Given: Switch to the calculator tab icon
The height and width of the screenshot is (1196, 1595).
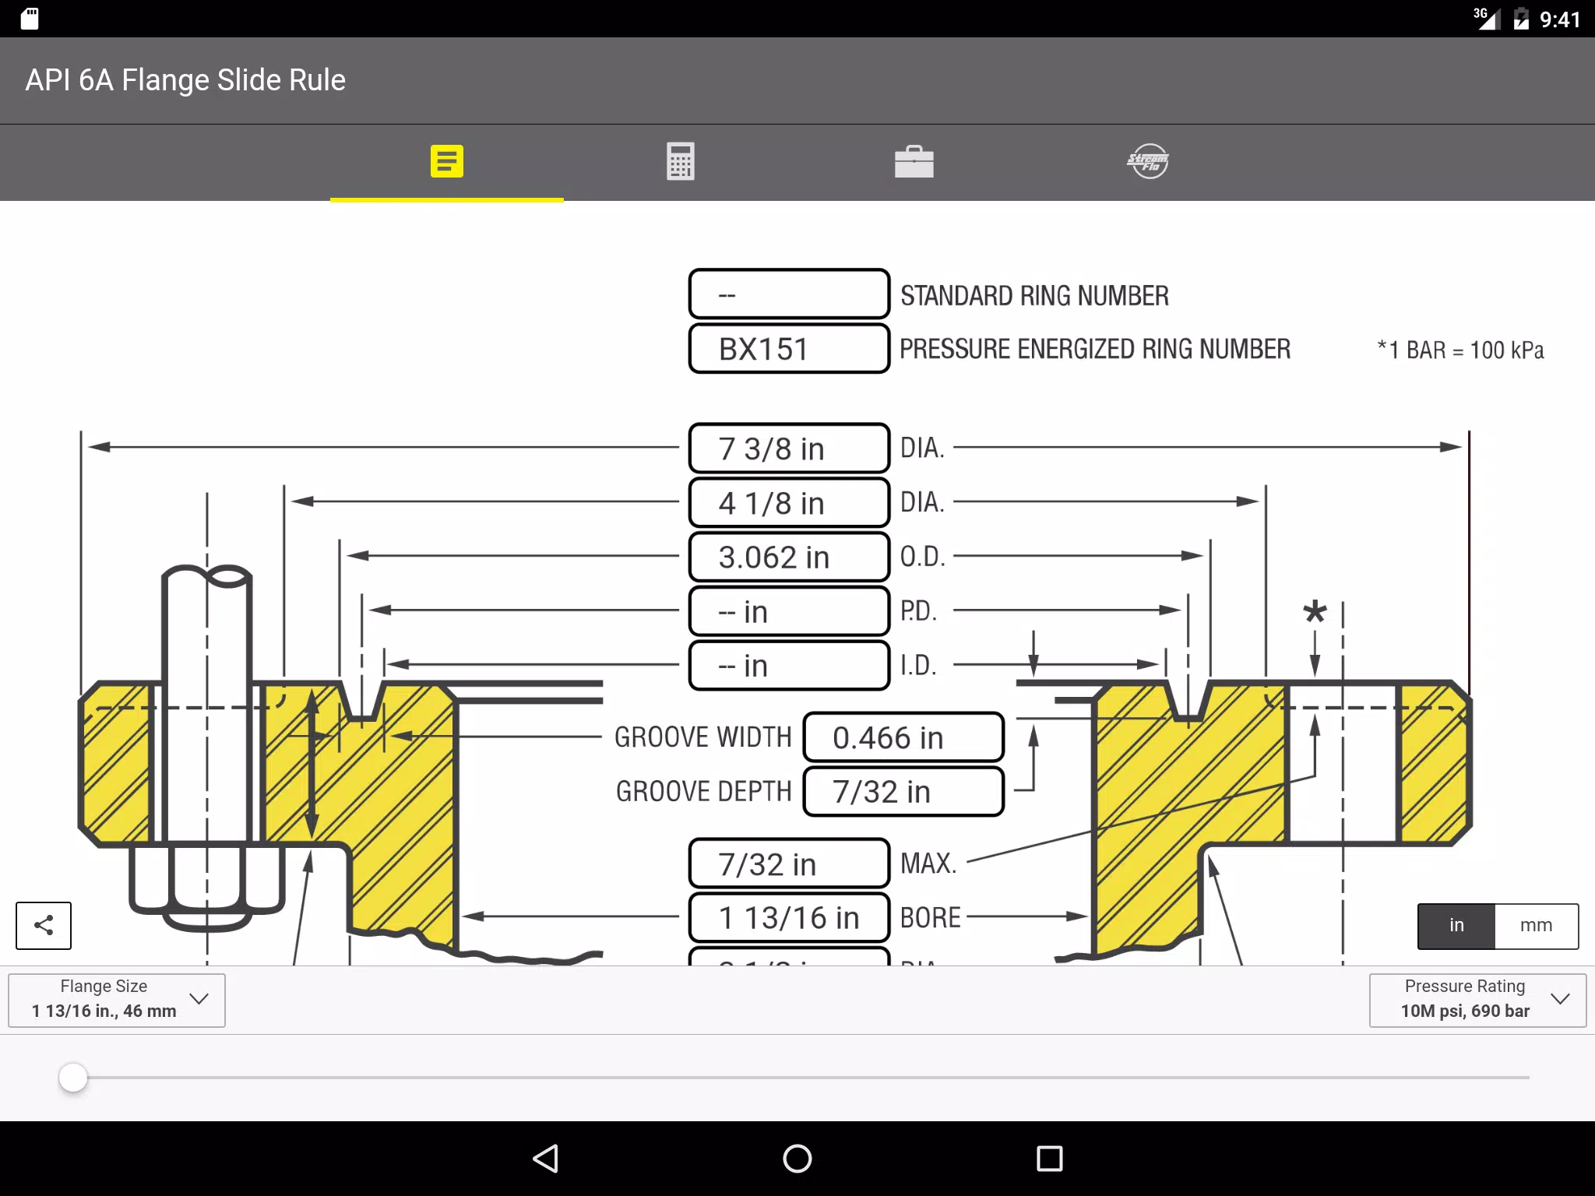Looking at the screenshot, I should click(x=680, y=161).
